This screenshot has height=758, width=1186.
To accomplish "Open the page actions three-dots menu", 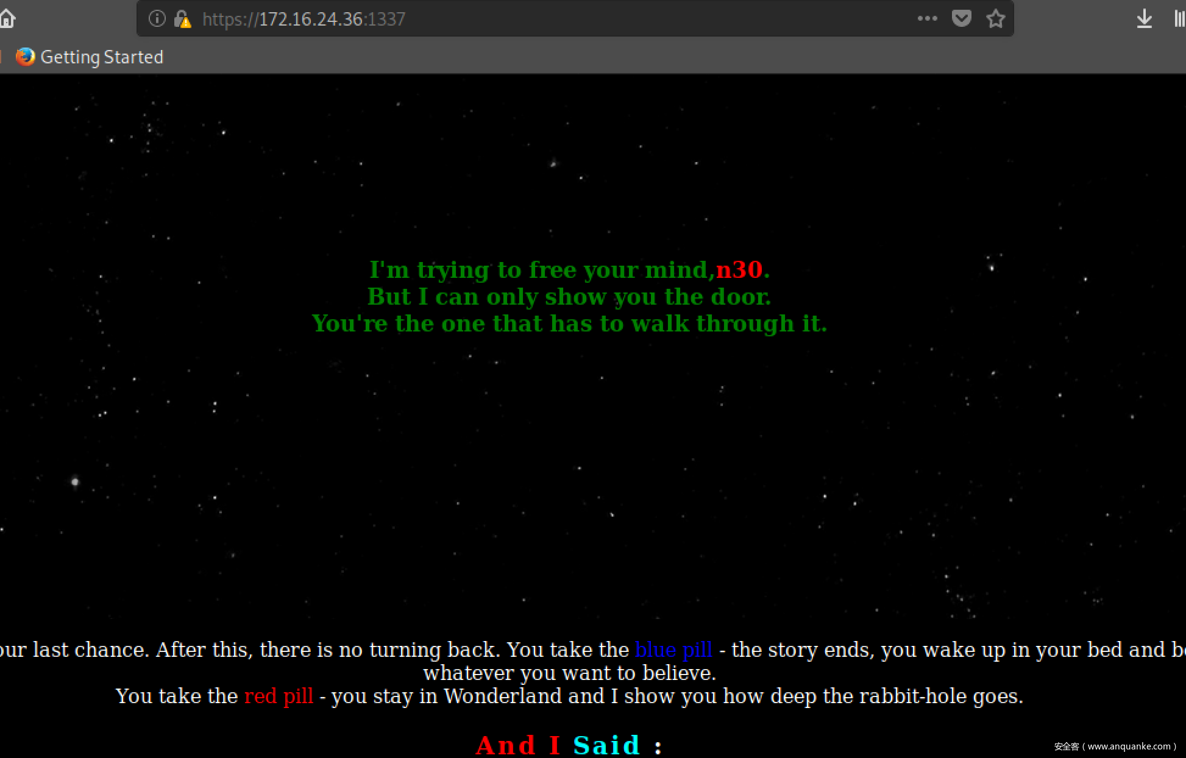I will pos(927,19).
